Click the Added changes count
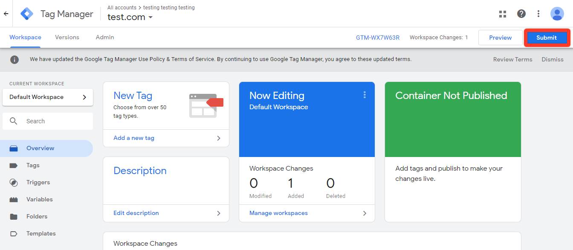This screenshot has width=573, height=250. (x=291, y=183)
